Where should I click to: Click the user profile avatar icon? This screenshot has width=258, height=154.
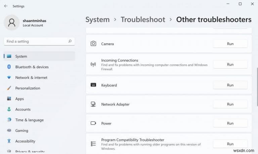(12, 22)
